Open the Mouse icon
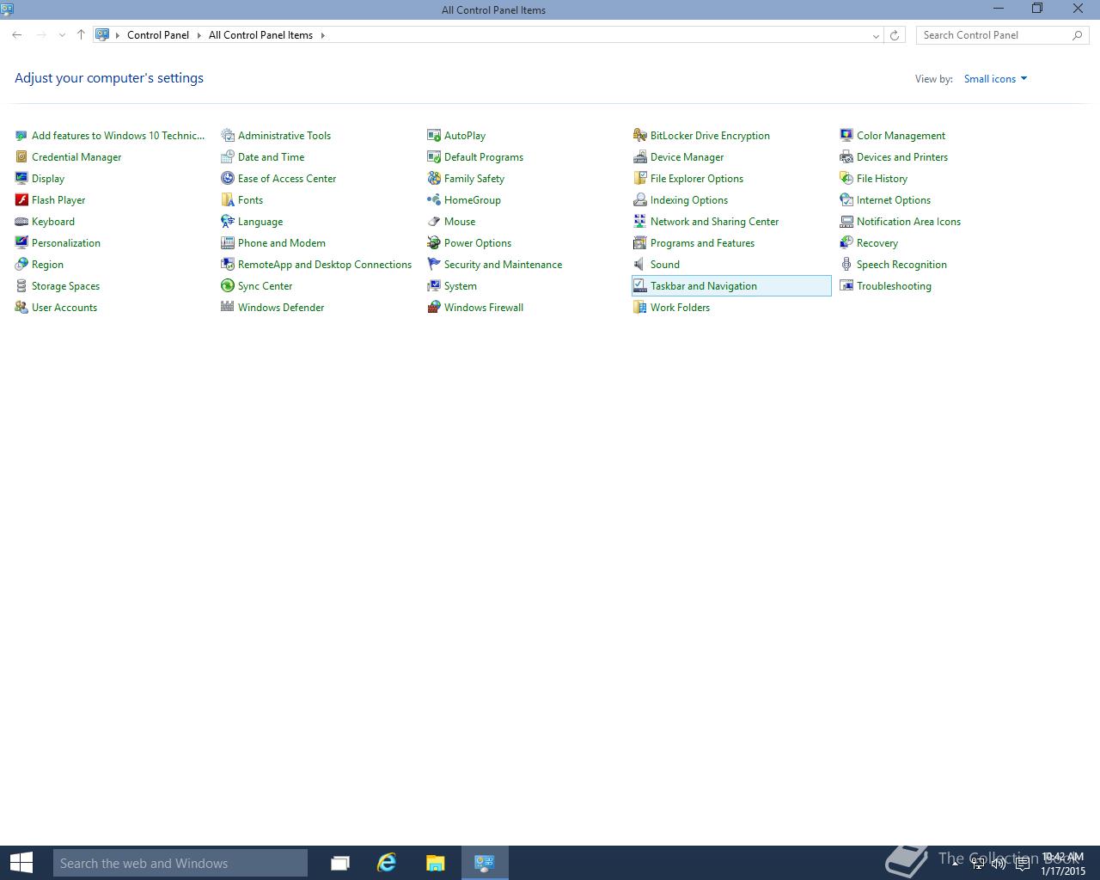Screen dimensions: 1100x880 tap(434, 221)
